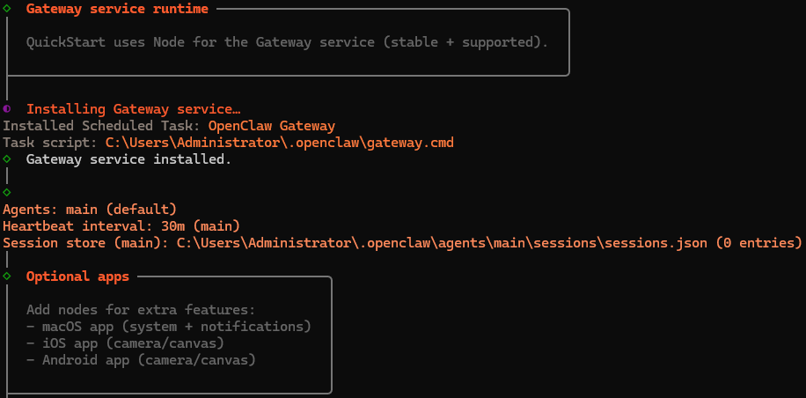Click the gateway.cmd task script path
Screen dimensions: 806x398
(x=280, y=143)
